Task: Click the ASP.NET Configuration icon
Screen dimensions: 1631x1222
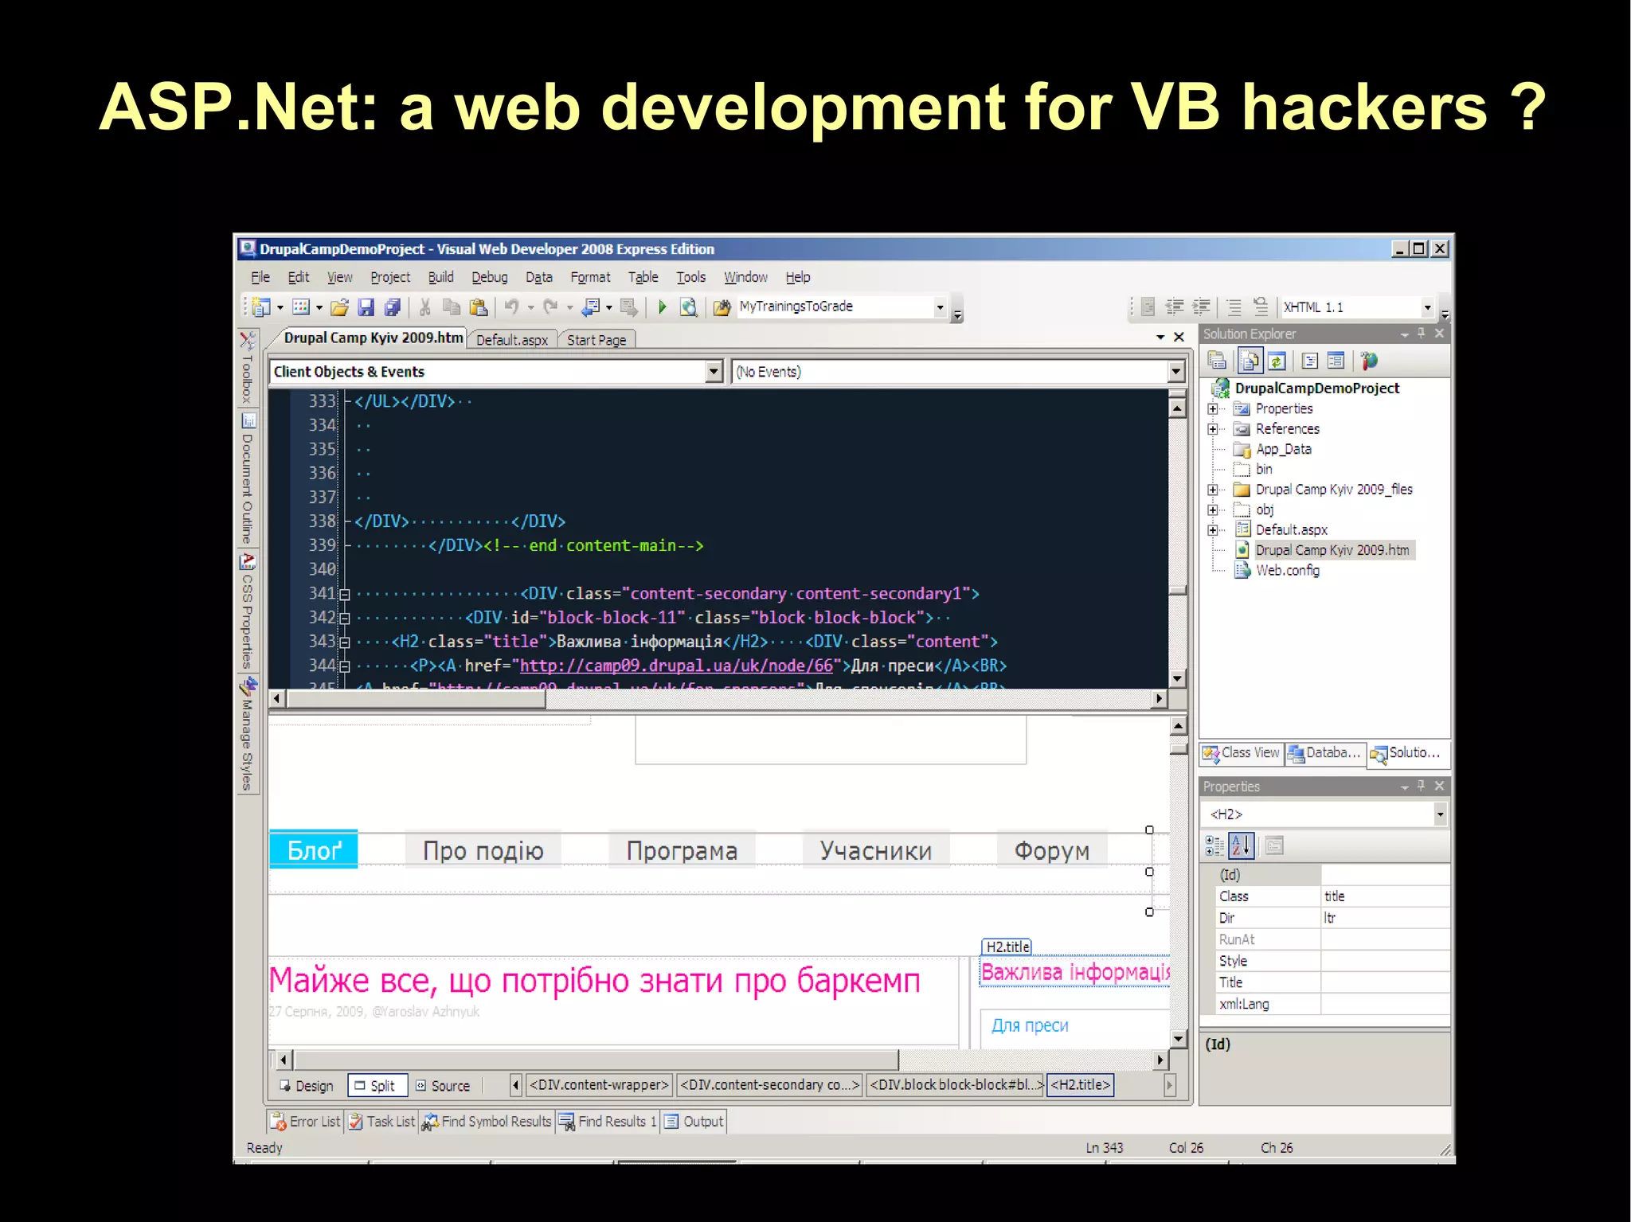Action: coord(1370,361)
